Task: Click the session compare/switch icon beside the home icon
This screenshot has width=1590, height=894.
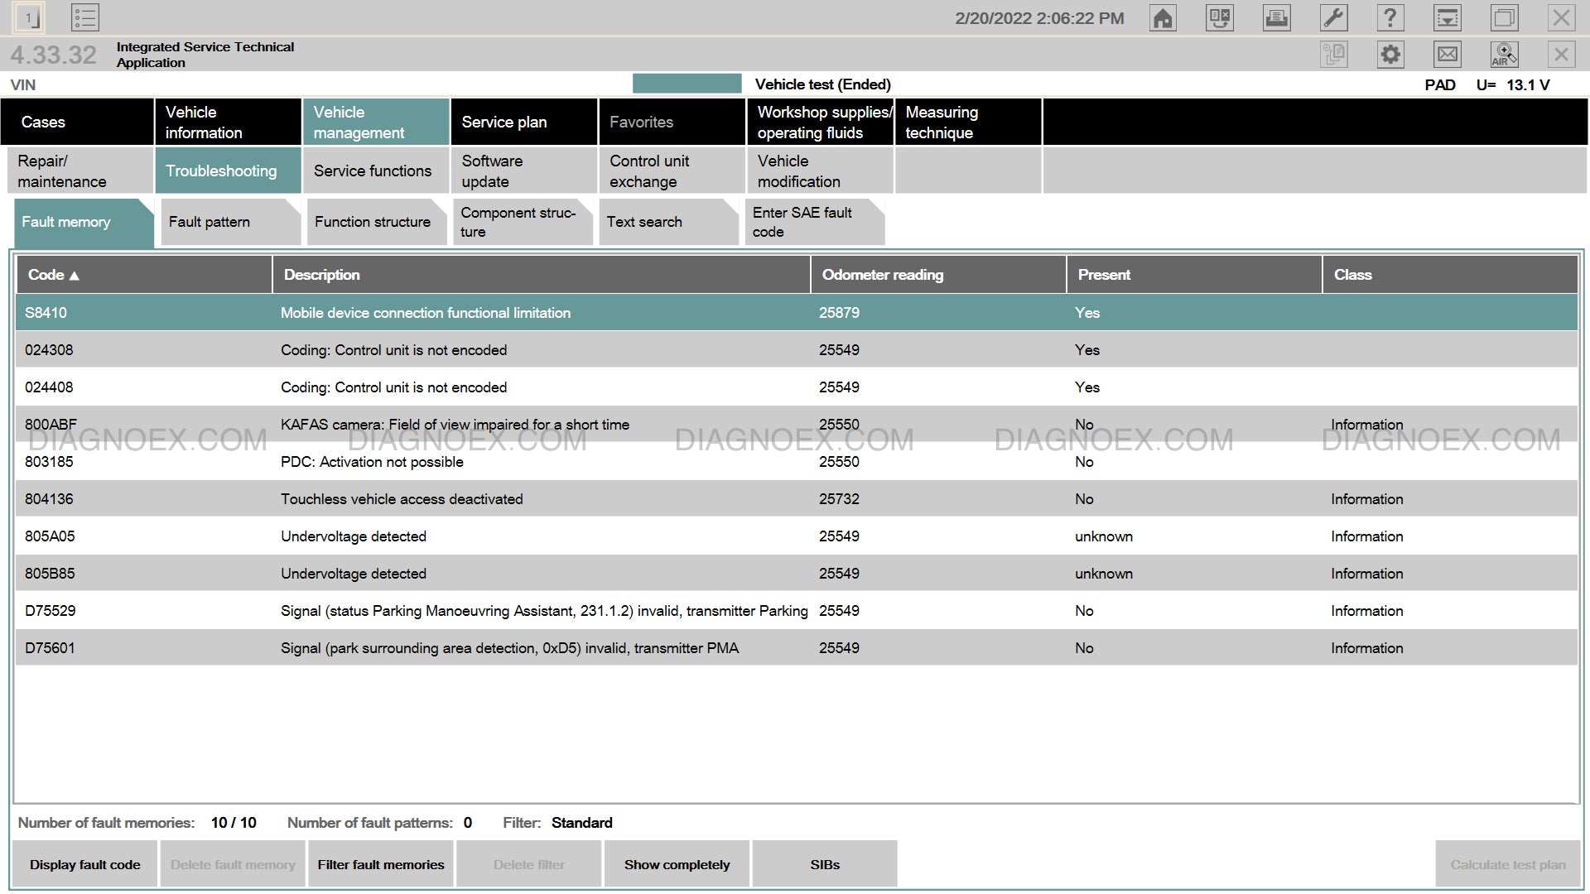Action: [1220, 18]
